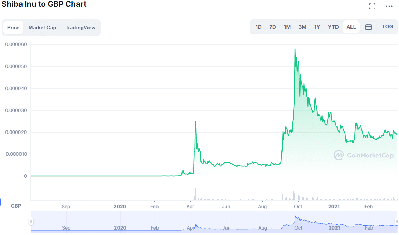Click the 0.000030 y-axis label
The width and height of the screenshot is (399, 235).
click(x=16, y=110)
